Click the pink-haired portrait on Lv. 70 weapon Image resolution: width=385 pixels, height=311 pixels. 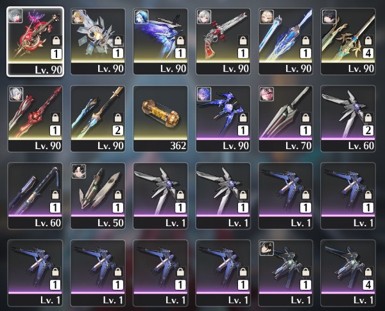point(267,94)
